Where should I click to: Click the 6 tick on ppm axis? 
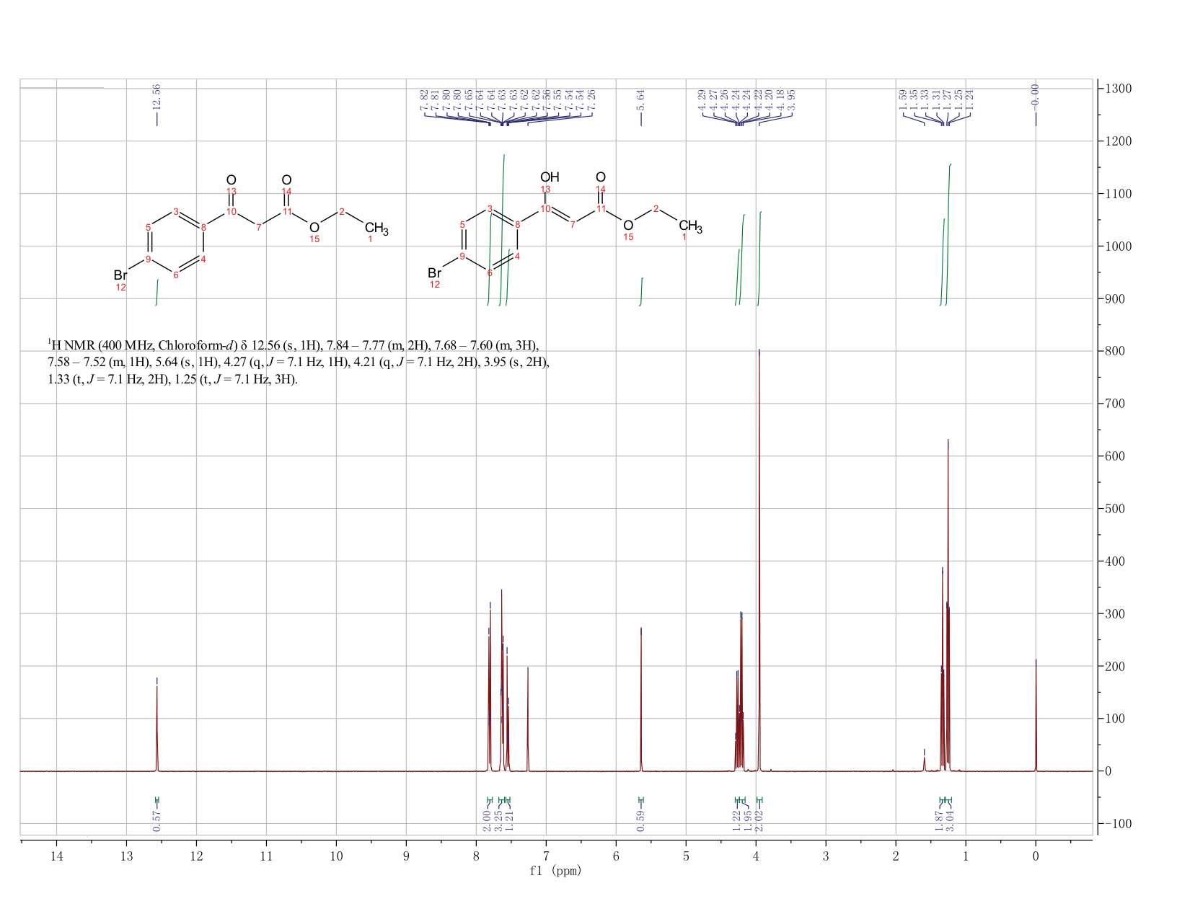tap(616, 856)
